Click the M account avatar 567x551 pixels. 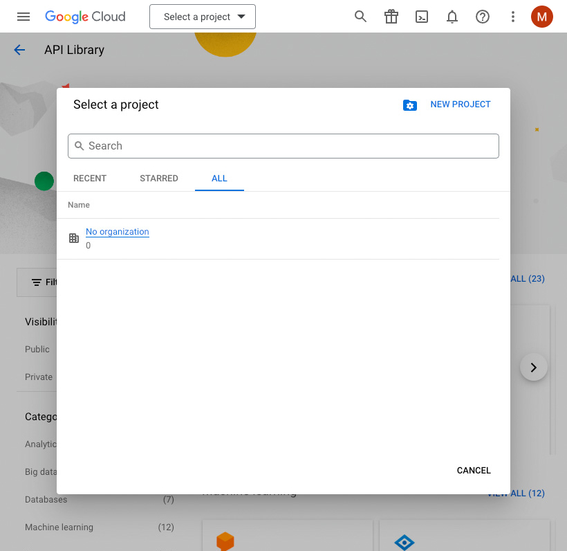coord(541,17)
